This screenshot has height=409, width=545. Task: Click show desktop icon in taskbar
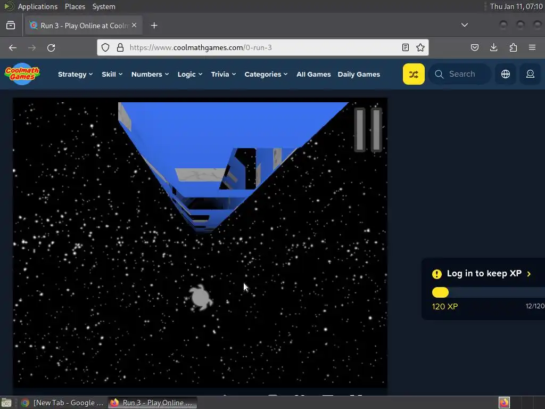point(6,403)
